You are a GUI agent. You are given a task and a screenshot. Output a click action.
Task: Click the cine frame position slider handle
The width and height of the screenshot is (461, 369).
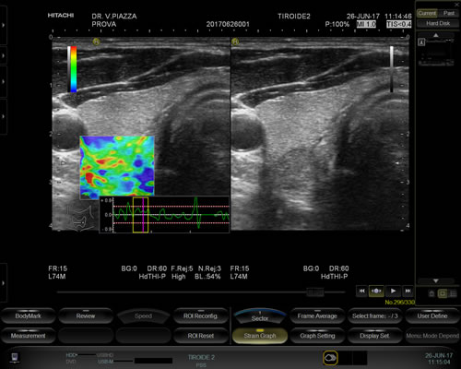point(315,292)
